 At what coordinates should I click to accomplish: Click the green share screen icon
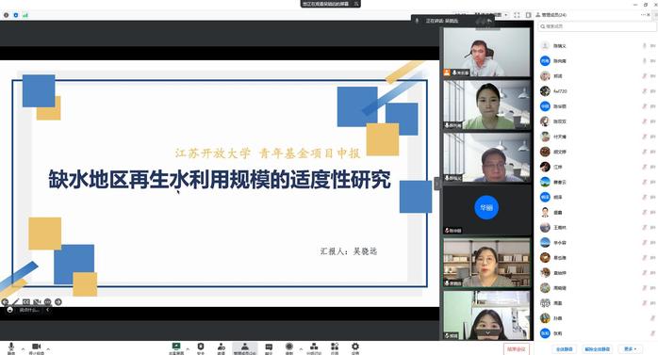(x=176, y=347)
